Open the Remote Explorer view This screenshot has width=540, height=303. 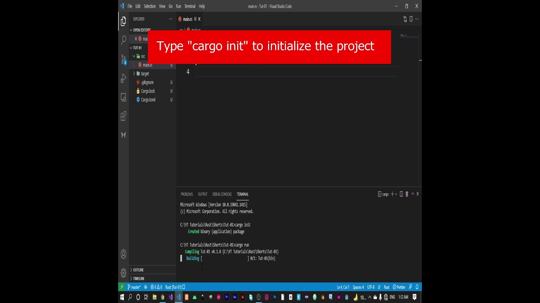[124, 98]
